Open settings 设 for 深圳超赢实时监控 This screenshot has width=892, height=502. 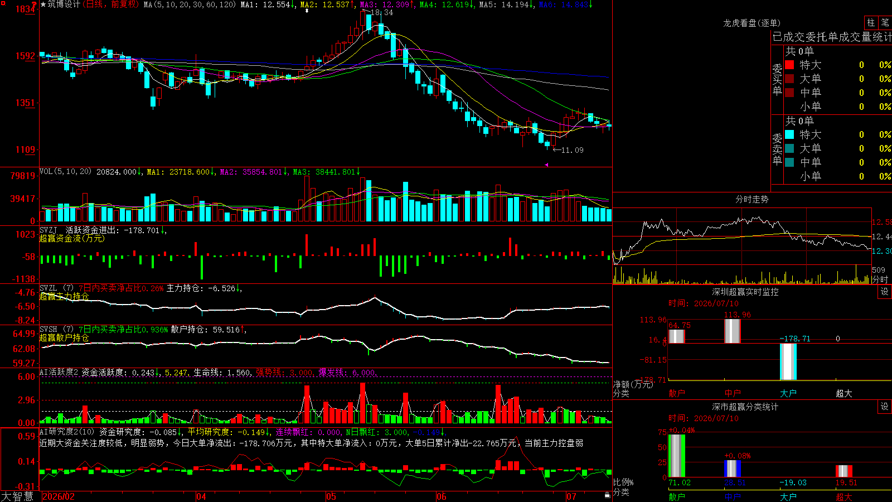pyautogui.click(x=885, y=292)
